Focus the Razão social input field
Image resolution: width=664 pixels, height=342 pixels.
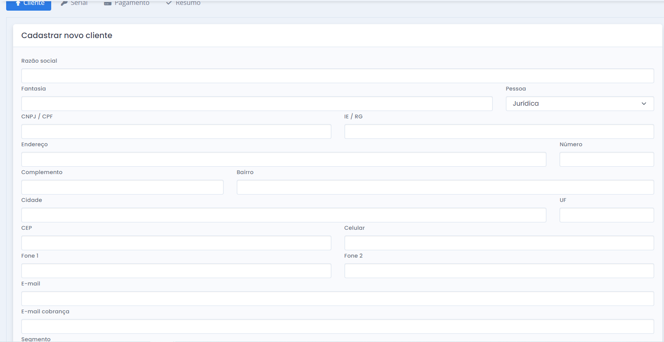click(337, 76)
